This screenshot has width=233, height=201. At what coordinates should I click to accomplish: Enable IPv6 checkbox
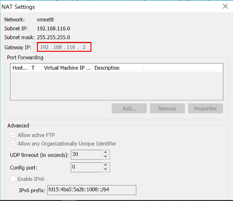point(13,179)
